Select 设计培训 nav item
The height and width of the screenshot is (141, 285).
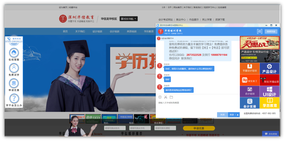pyautogui.click(x=97, y=31)
